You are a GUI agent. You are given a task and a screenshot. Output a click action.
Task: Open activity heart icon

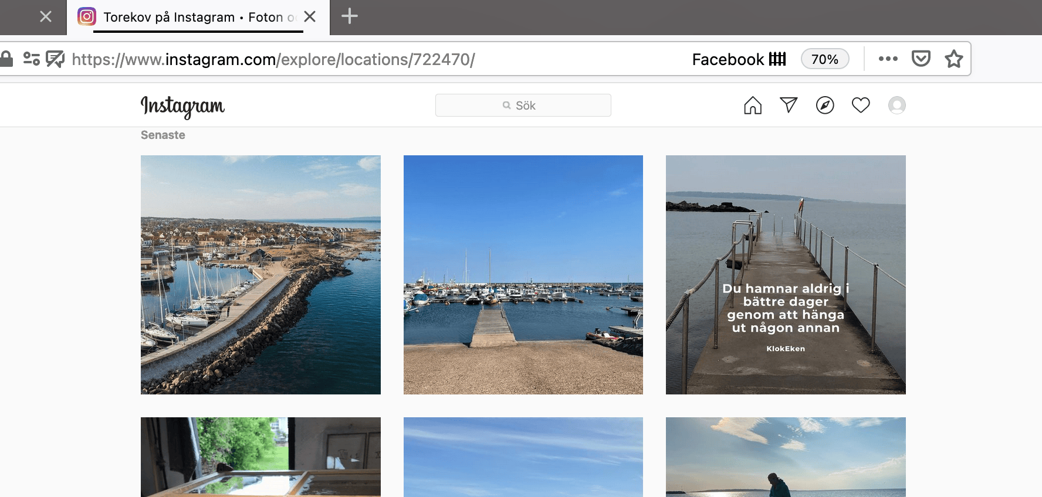[x=861, y=105]
